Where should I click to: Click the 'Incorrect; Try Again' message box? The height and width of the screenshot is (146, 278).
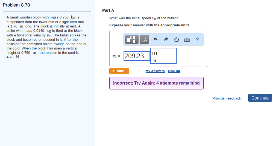click(x=156, y=83)
